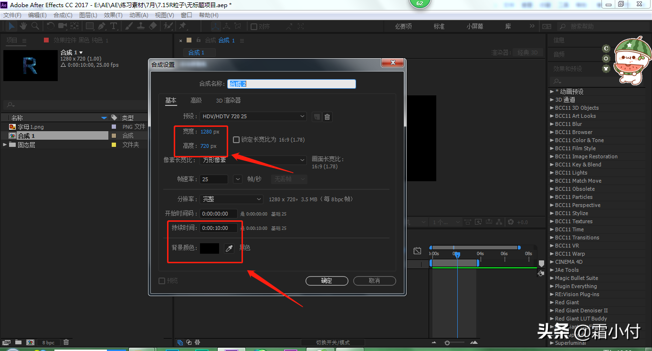Click the 确定 button
Screen dimensions: 652x351
(326, 281)
